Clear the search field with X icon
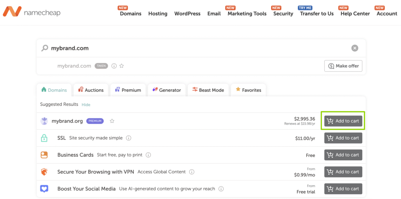 pyautogui.click(x=354, y=48)
